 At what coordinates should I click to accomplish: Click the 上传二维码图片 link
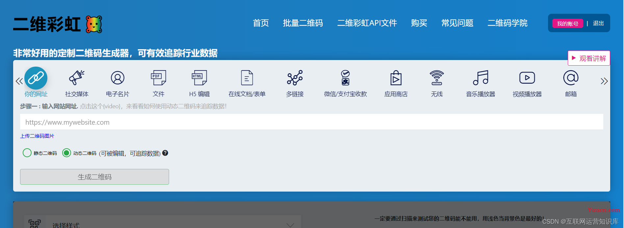37,136
